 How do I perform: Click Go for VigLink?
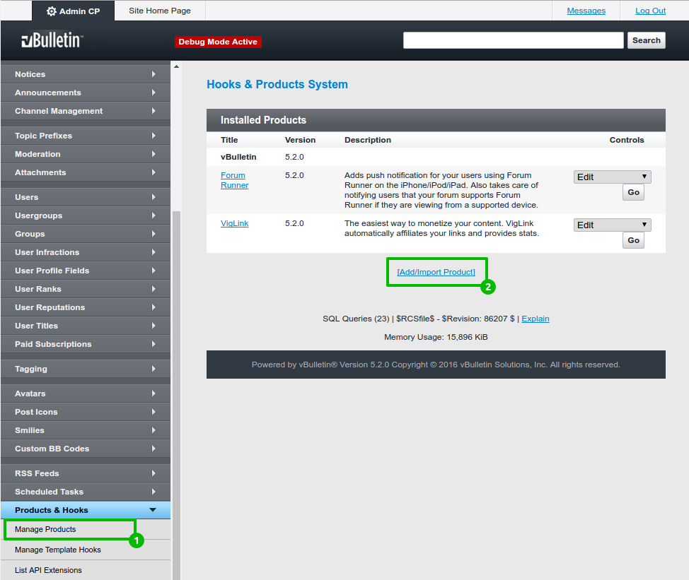[x=633, y=240]
